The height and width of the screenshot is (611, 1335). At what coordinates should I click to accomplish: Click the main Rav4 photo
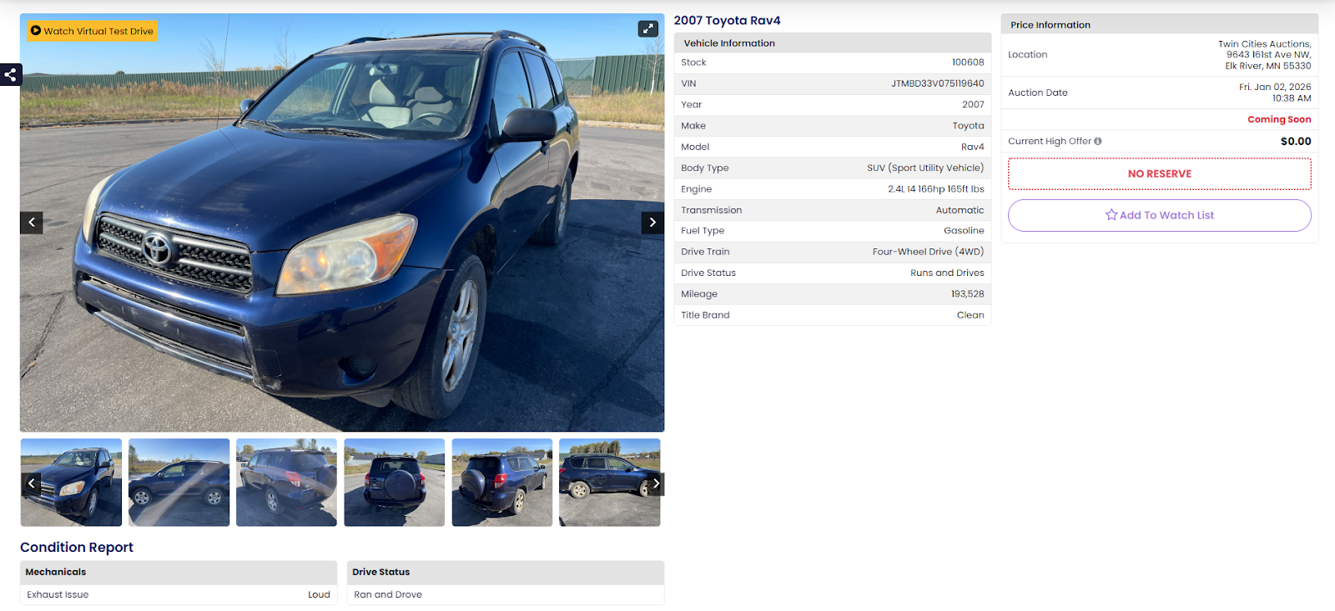click(342, 223)
